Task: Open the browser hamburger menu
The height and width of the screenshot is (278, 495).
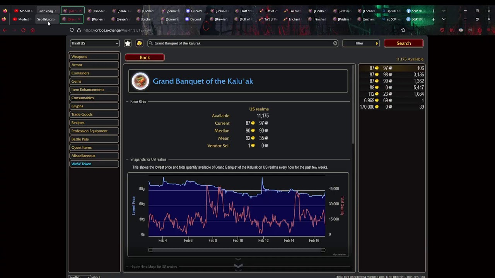Action: [x=489, y=30]
